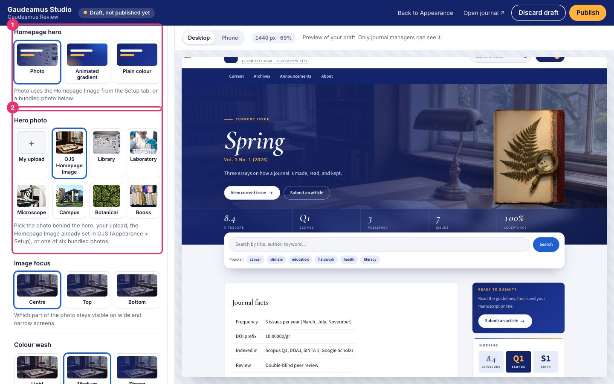Select the fieldwork popular keyword
The width and height of the screenshot is (614, 384).
pyautogui.click(x=326, y=259)
